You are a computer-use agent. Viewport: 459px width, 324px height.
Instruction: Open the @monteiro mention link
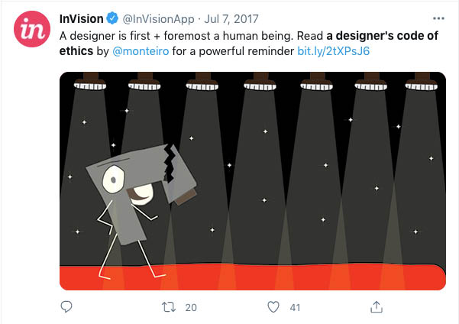pyautogui.click(x=141, y=51)
